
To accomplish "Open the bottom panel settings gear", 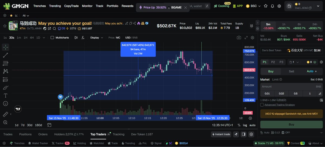I will click(x=251, y=134).
